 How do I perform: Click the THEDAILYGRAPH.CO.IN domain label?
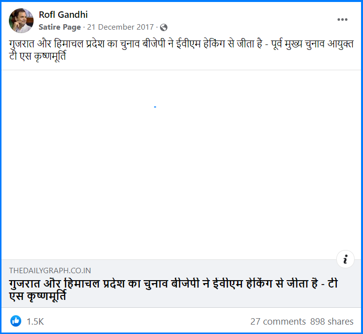click(x=50, y=271)
